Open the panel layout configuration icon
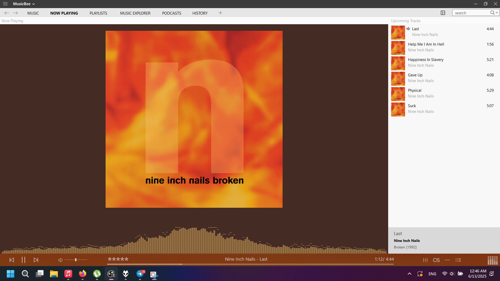 (x=443, y=13)
